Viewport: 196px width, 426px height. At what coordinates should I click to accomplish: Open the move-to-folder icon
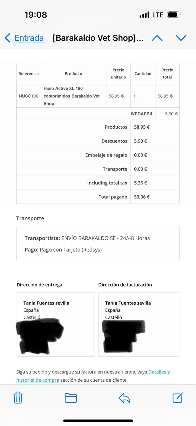click(71, 398)
